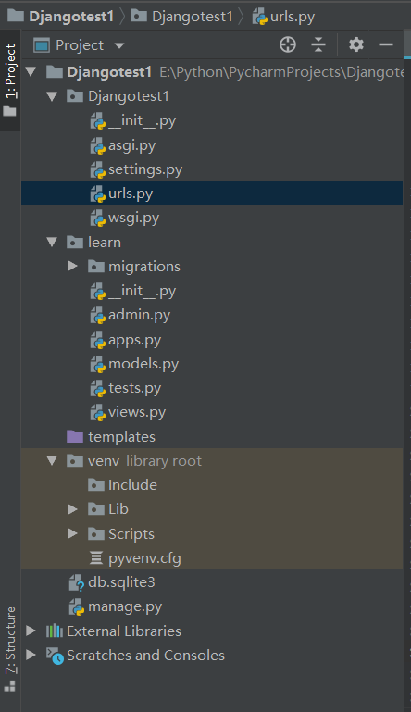Click the models.py Python file icon
411x712 pixels.
(97, 364)
